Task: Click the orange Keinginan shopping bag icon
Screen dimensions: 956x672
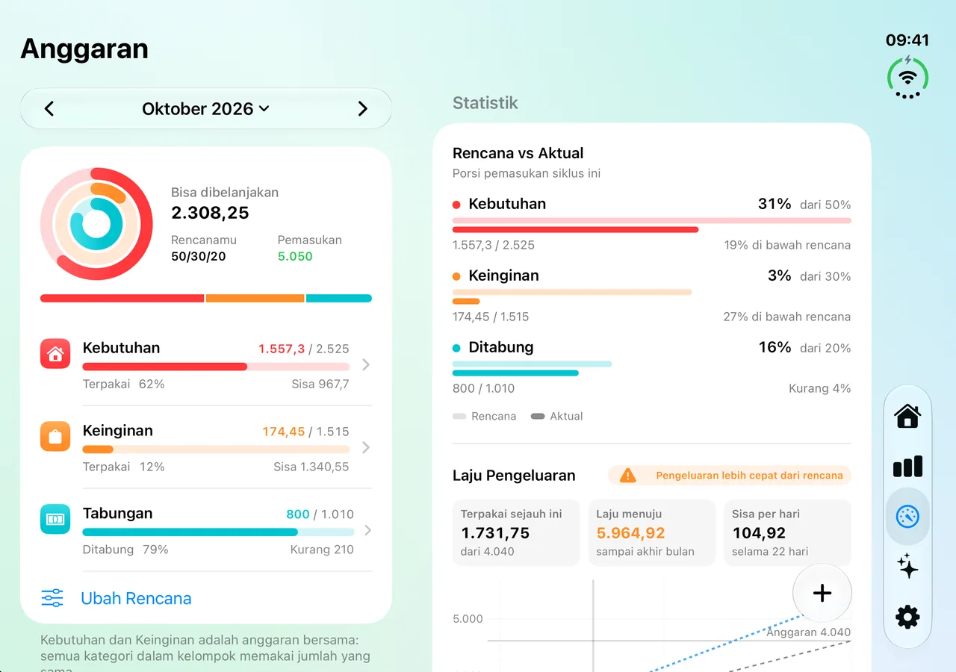Action: [x=55, y=437]
